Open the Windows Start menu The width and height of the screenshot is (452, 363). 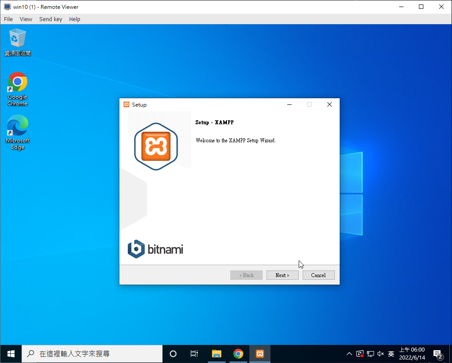pos(11,354)
